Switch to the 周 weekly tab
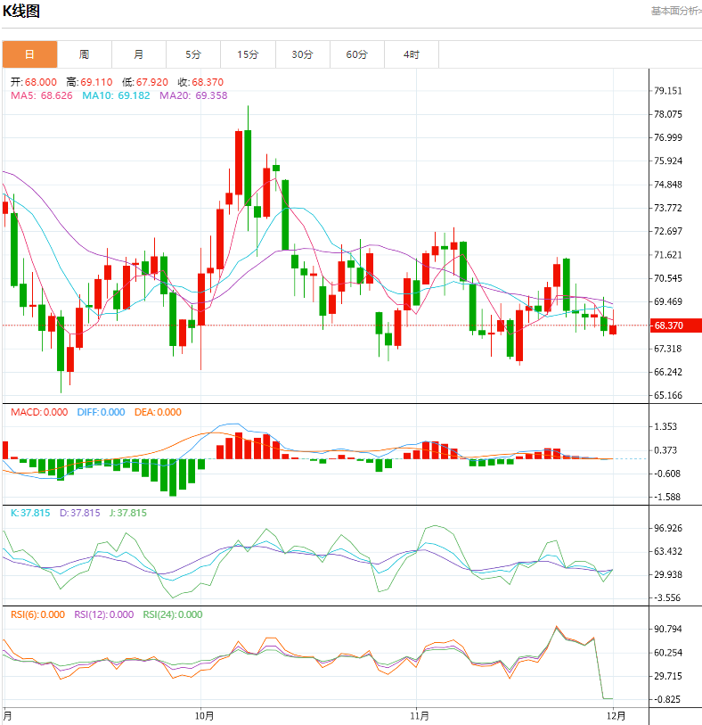The width and height of the screenshot is (702, 725). [84, 54]
